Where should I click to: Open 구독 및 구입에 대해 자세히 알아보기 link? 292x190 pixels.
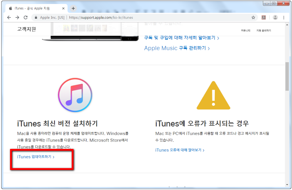[x=182, y=38]
